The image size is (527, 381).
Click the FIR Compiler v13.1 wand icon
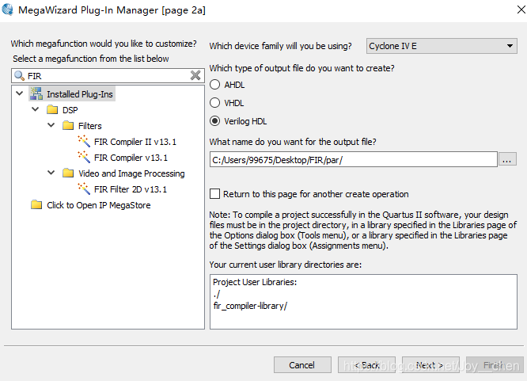(x=84, y=157)
